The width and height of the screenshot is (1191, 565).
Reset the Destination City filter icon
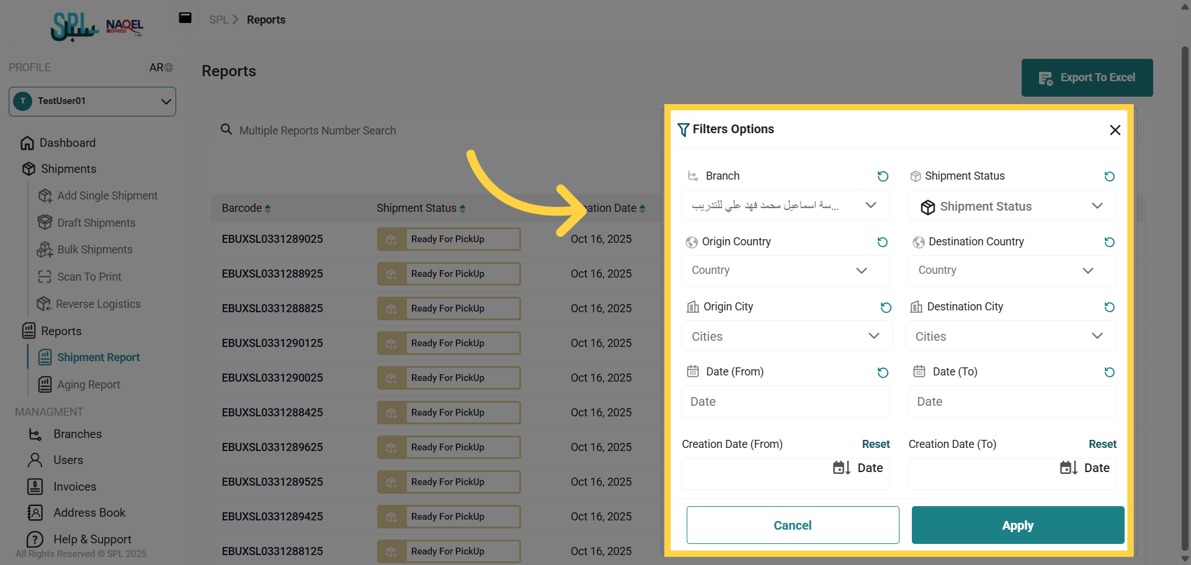tap(1109, 307)
